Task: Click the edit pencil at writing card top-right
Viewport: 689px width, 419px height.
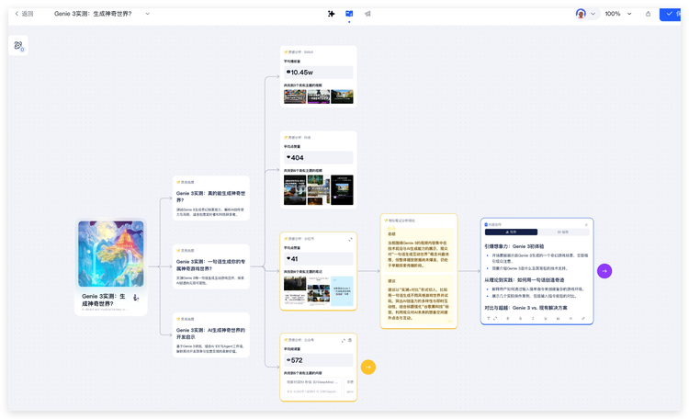Action: coord(586,225)
